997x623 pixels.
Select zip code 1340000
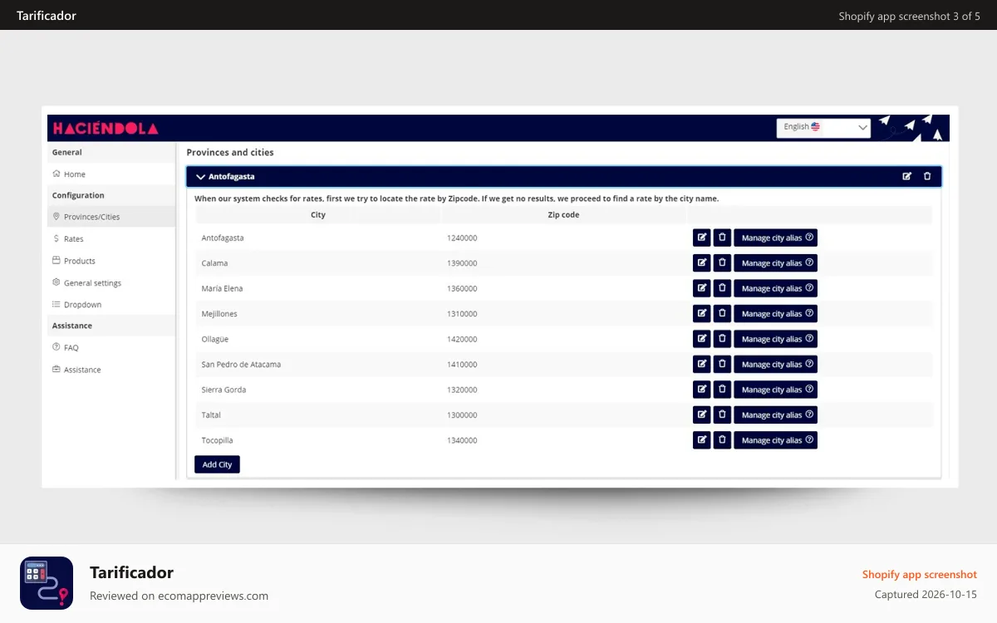coord(462,441)
